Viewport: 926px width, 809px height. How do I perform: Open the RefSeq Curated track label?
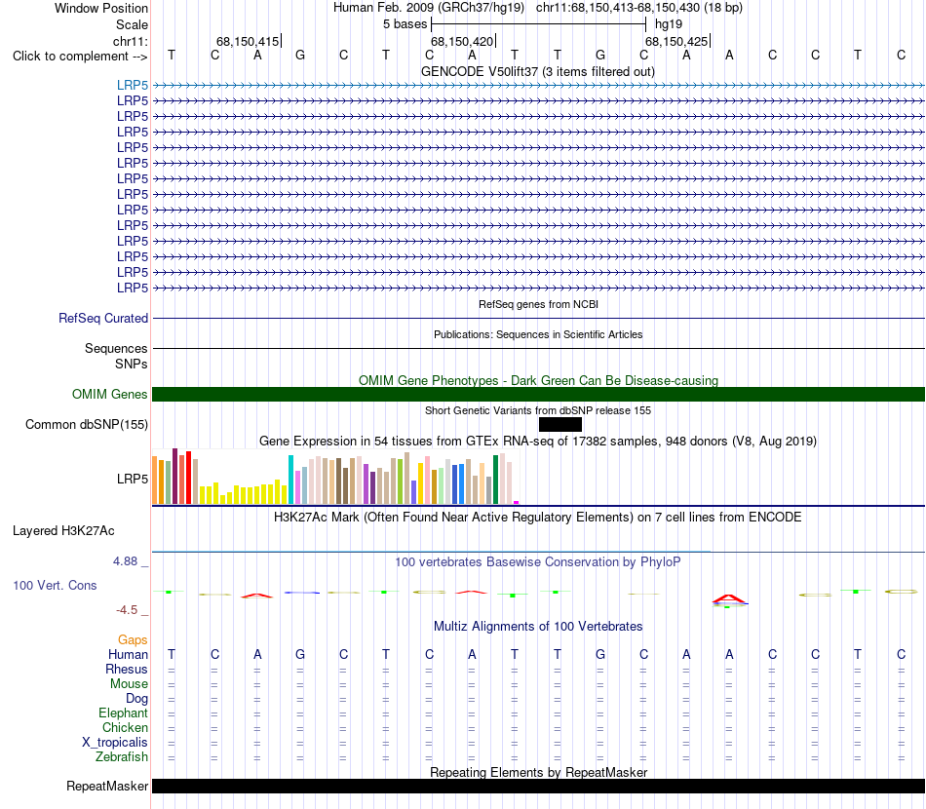tap(103, 319)
